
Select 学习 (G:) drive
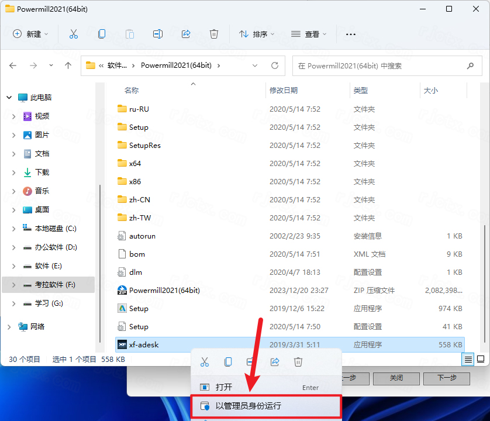(49, 303)
